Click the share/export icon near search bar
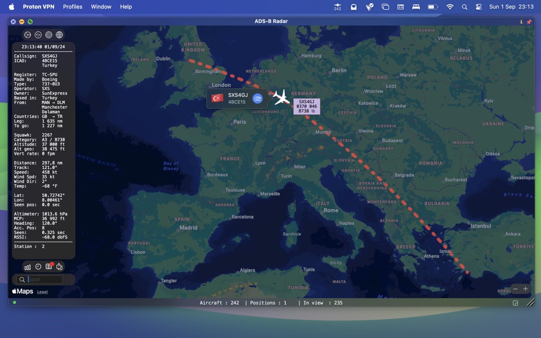 (x=59, y=266)
